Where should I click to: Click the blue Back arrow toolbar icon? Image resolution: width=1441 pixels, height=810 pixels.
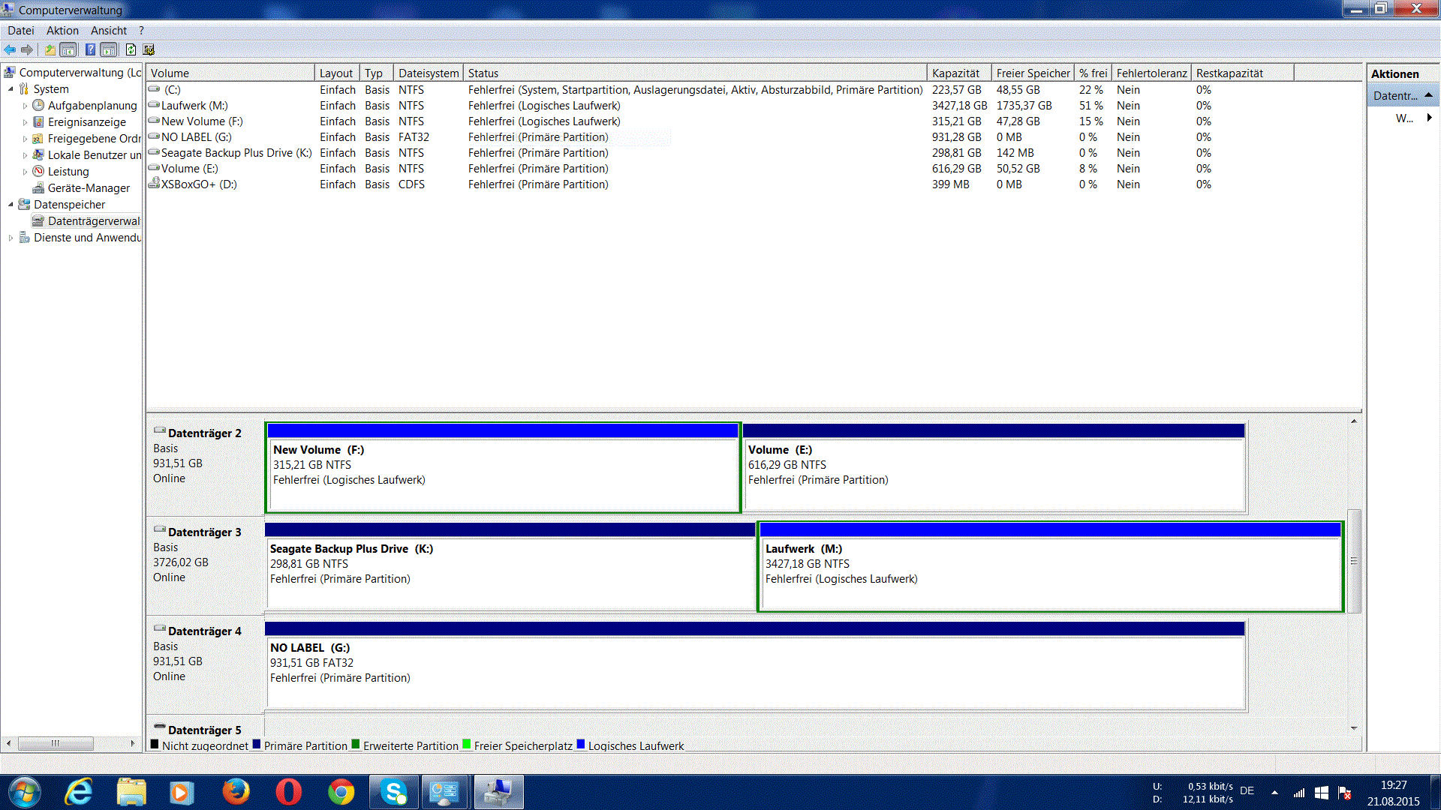[10, 49]
